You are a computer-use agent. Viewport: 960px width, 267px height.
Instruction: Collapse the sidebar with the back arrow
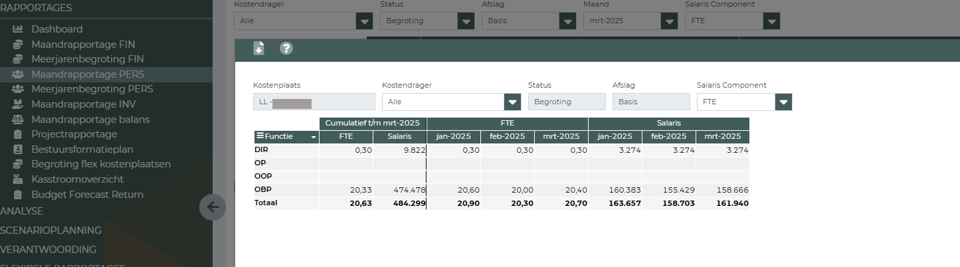213,207
